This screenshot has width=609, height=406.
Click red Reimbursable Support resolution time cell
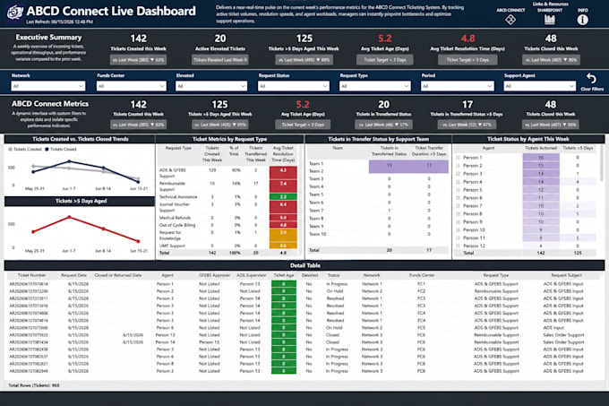pos(283,184)
